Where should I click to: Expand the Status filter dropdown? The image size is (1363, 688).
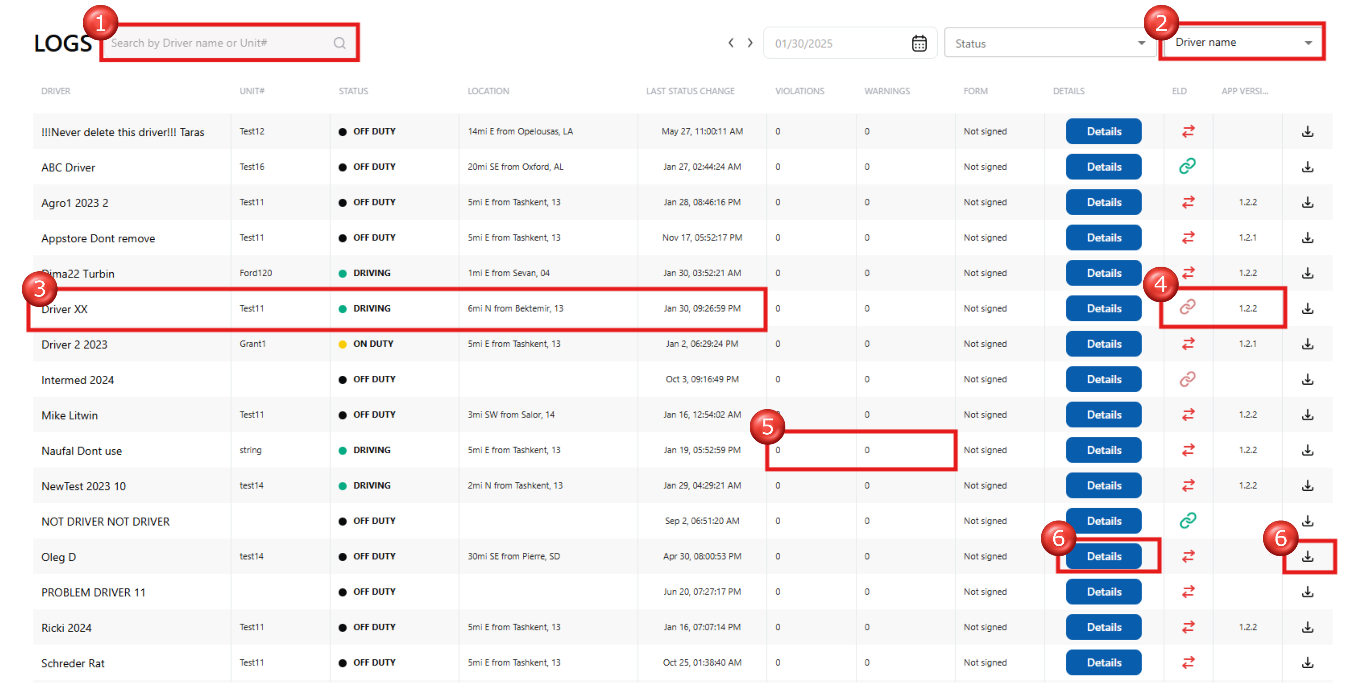pos(1050,44)
